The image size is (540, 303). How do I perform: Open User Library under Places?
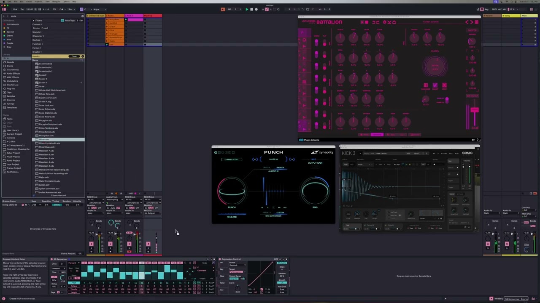13,130
